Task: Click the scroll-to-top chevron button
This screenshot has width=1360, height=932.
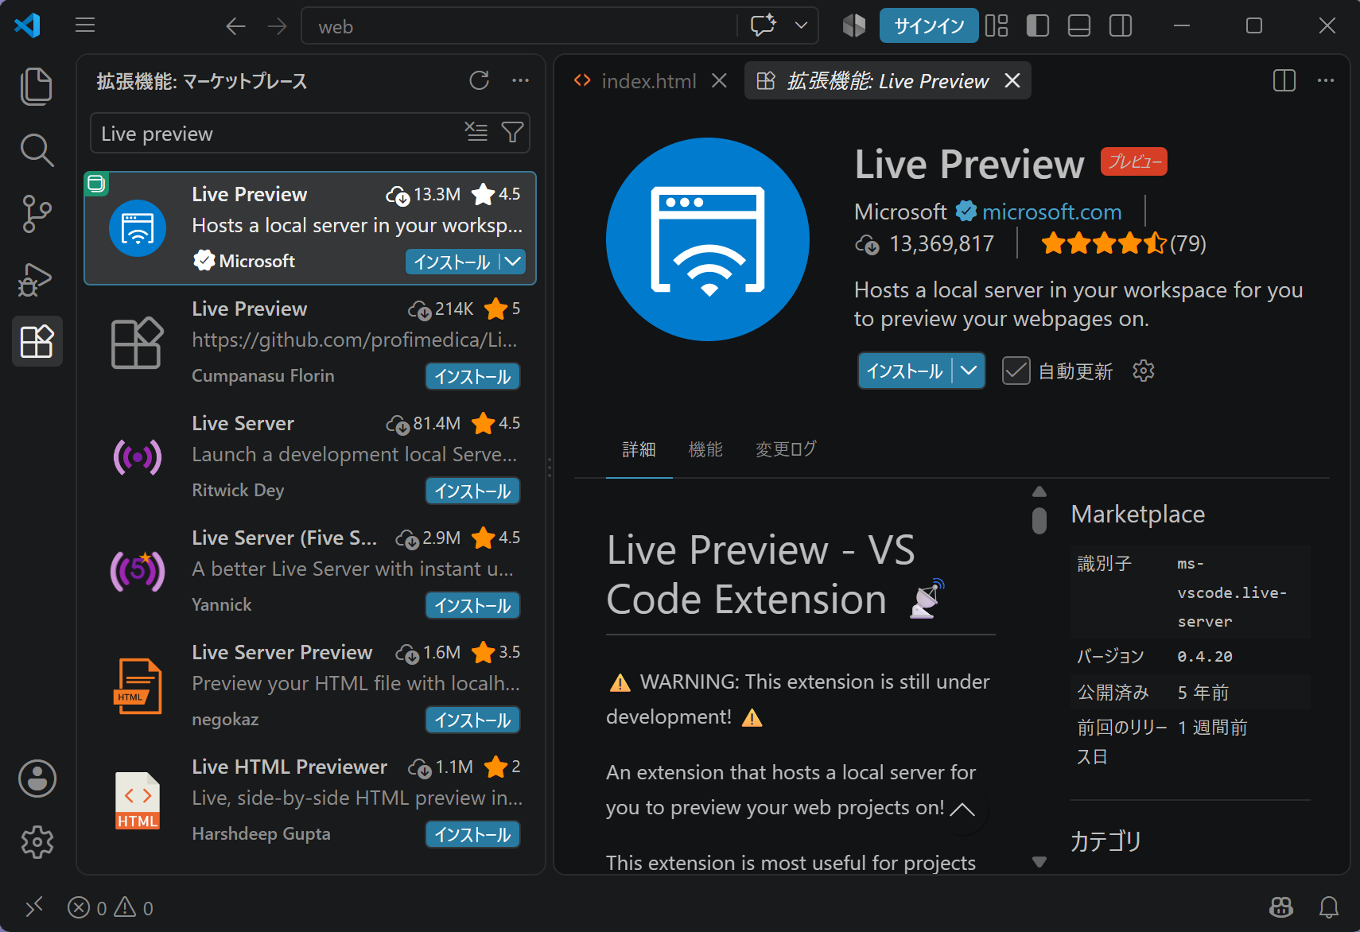Action: coord(962,810)
